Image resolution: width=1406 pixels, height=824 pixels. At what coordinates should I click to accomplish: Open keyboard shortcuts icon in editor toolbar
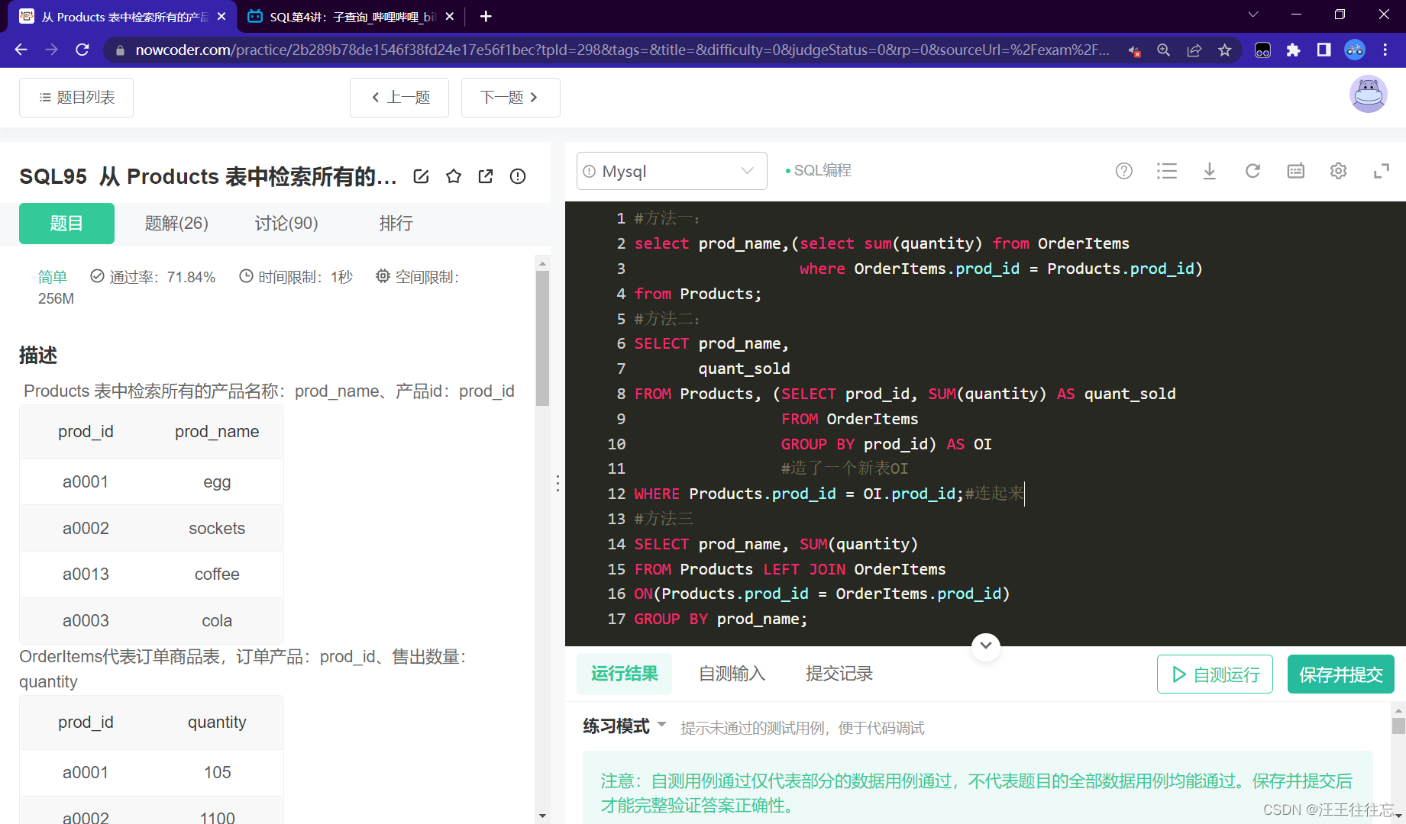tap(1295, 171)
